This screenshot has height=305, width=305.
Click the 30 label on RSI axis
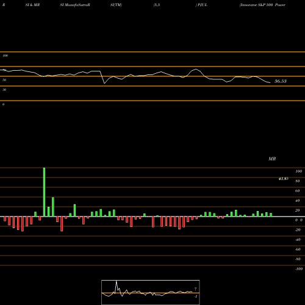(x=4, y=90)
